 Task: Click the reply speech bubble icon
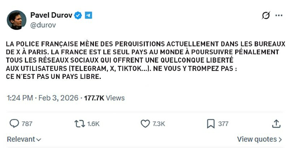point(14,124)
